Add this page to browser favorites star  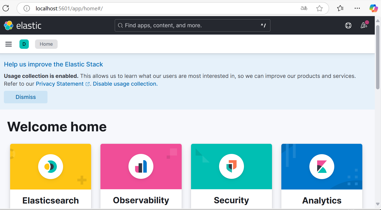click(x=319, y=8)
